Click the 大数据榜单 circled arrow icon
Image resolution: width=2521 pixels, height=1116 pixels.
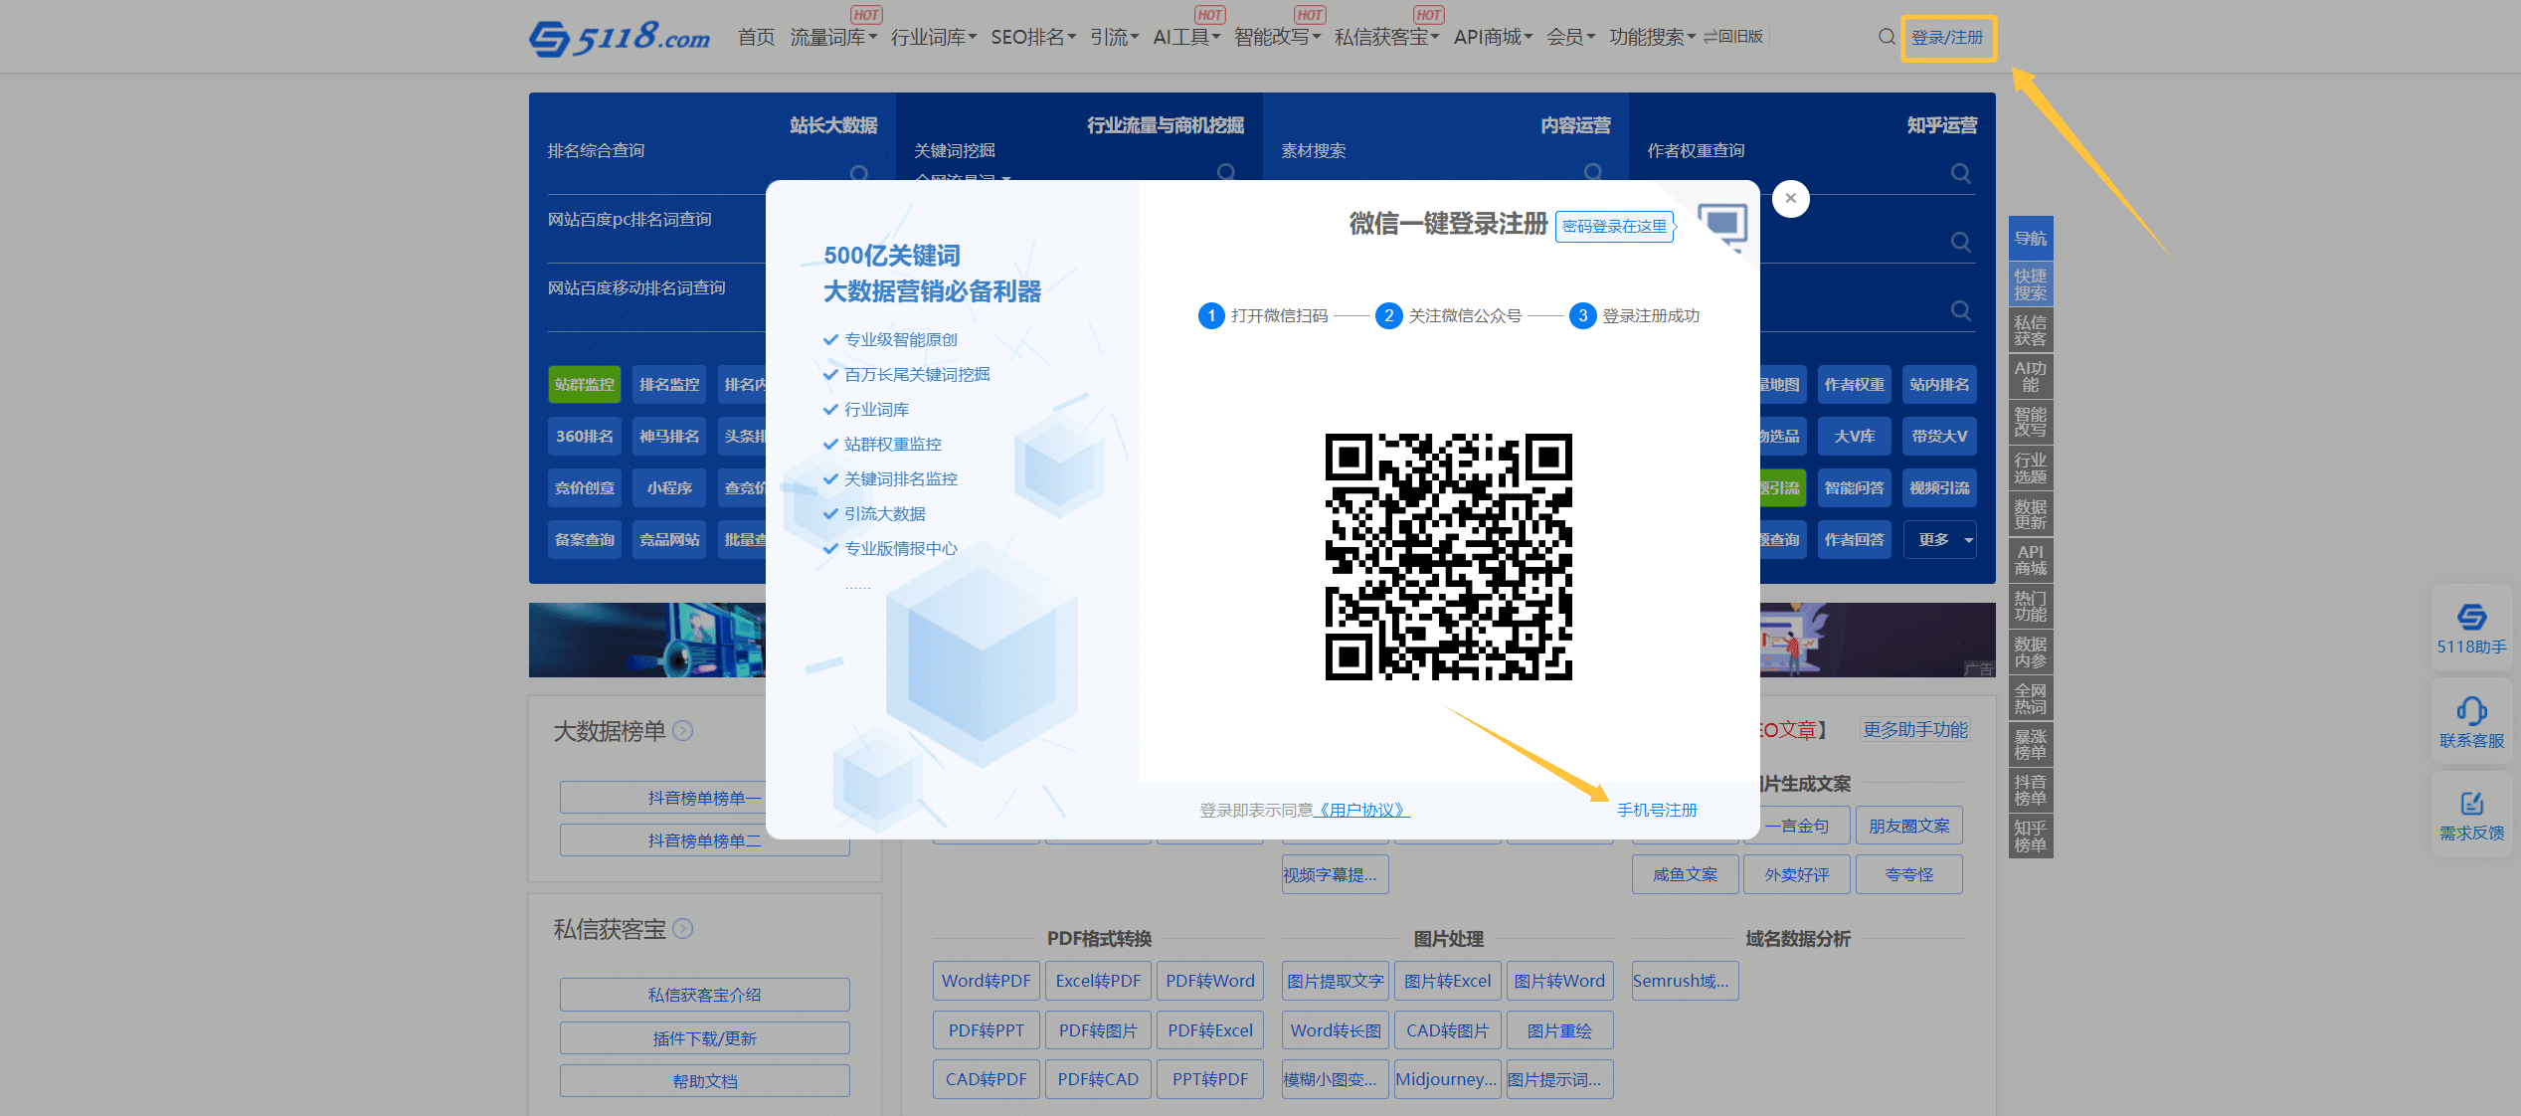683,731
